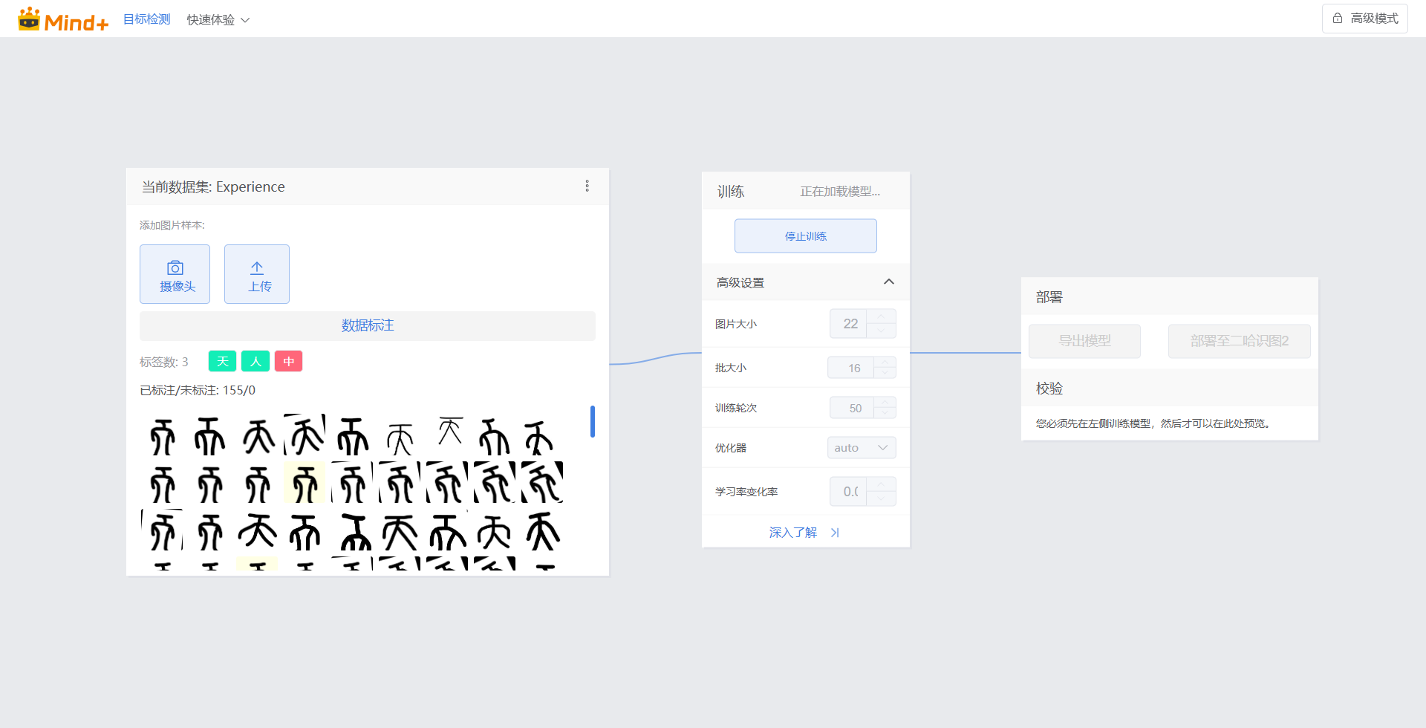Click the arrow icon beside 深入了解
Screen dimensions: 1426x728
[x=835, y=533]
